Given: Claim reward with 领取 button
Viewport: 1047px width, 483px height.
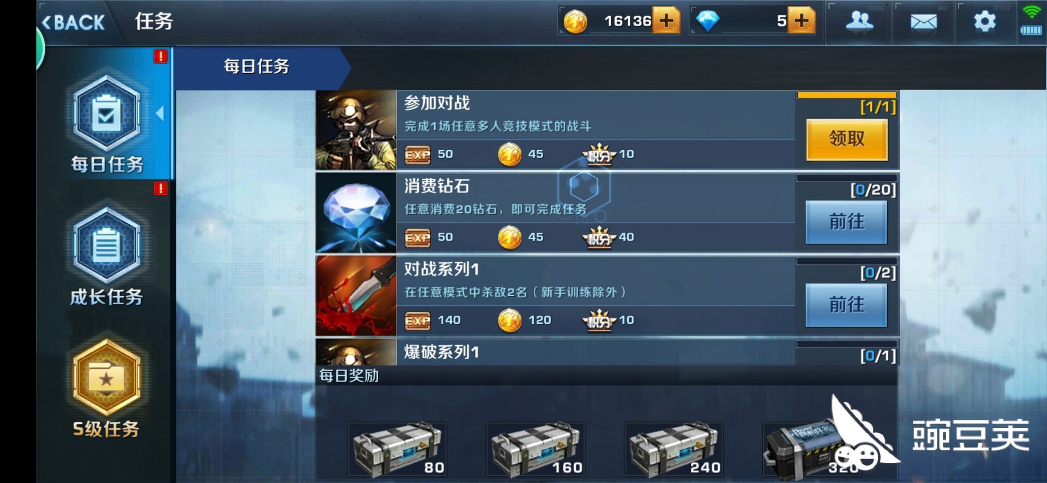Looking at the screenshot, I should pos(847,139).
